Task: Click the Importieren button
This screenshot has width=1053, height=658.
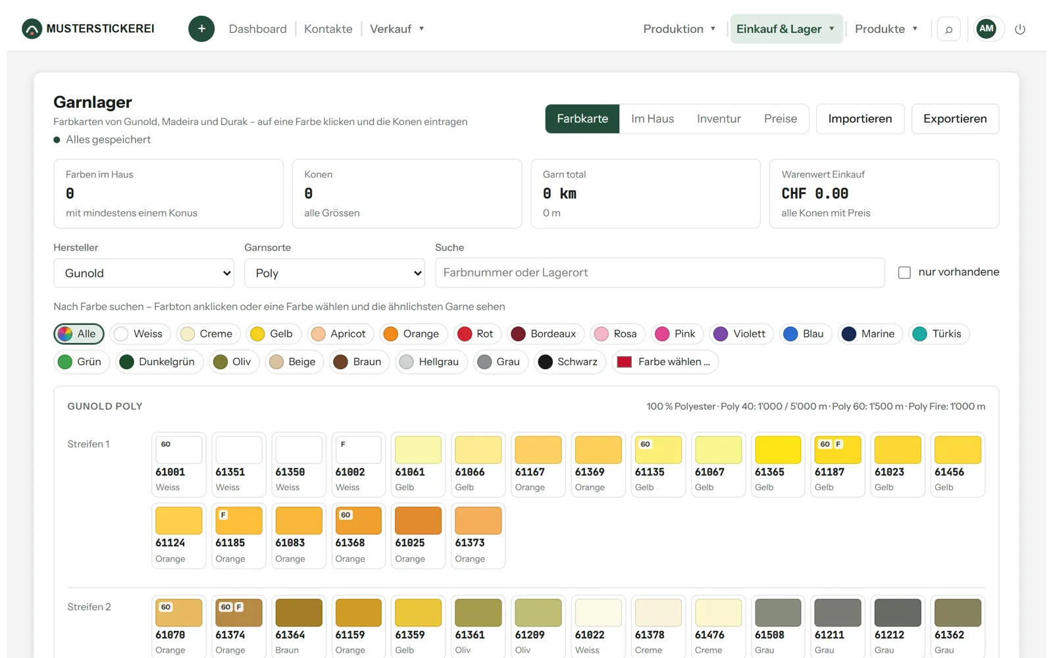Action: click(860, 118)
